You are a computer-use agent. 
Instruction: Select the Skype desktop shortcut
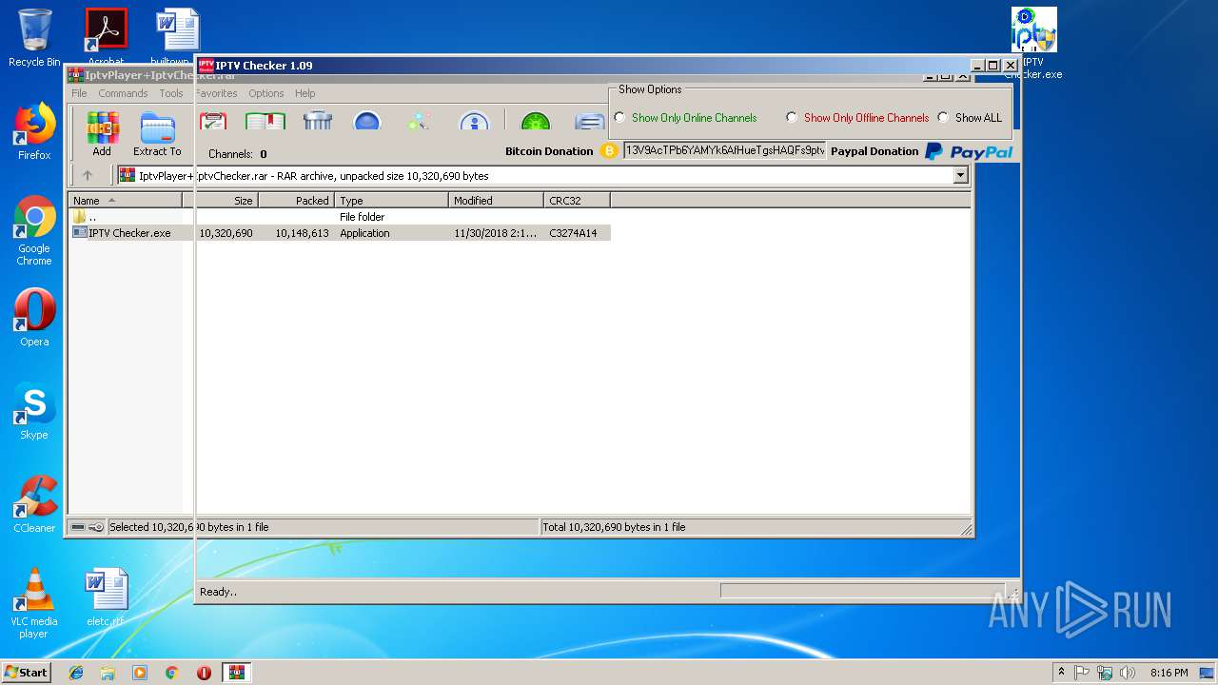point(34,411)
